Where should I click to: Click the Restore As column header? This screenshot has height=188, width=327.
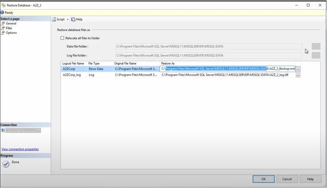coord(168,63)
